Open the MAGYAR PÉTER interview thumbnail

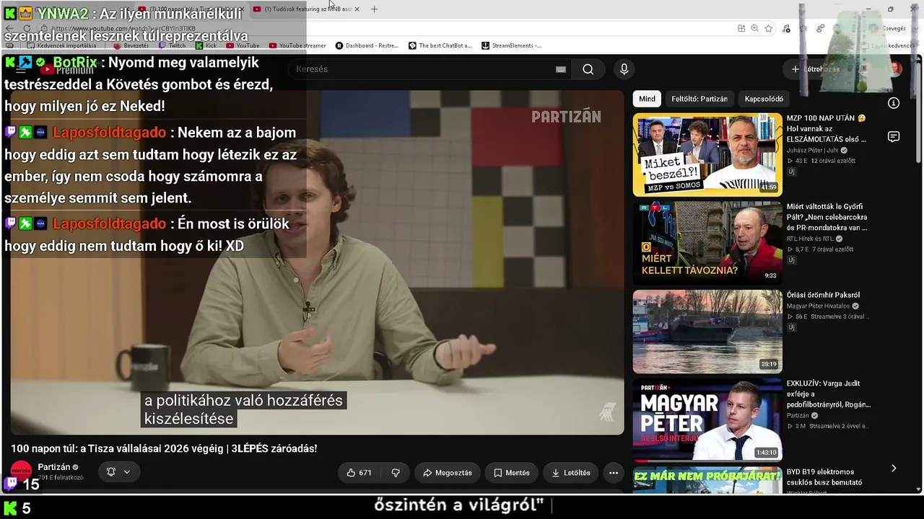pos(707,420)
